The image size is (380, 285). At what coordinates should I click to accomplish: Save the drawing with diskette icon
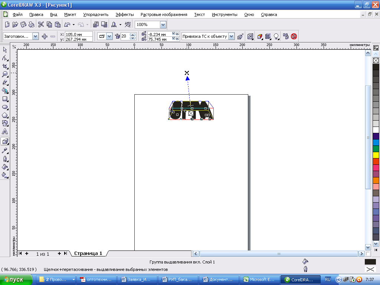click(x=23, y=24)
